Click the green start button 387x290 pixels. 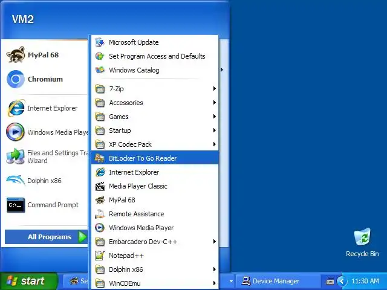tap(28, 281)
